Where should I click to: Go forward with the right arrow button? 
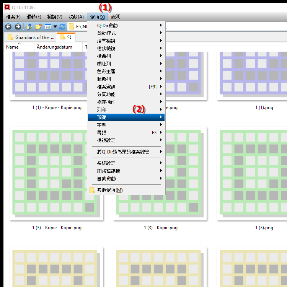(18, 27)
